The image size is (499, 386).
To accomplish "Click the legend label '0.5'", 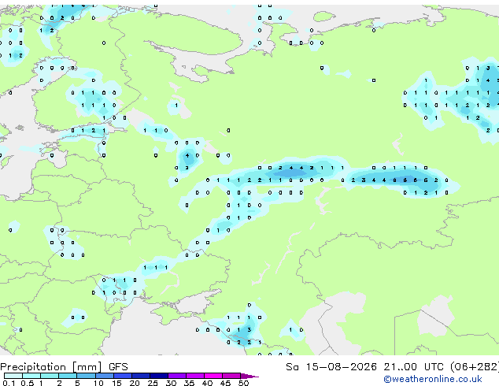I will [x=27, y=383].
